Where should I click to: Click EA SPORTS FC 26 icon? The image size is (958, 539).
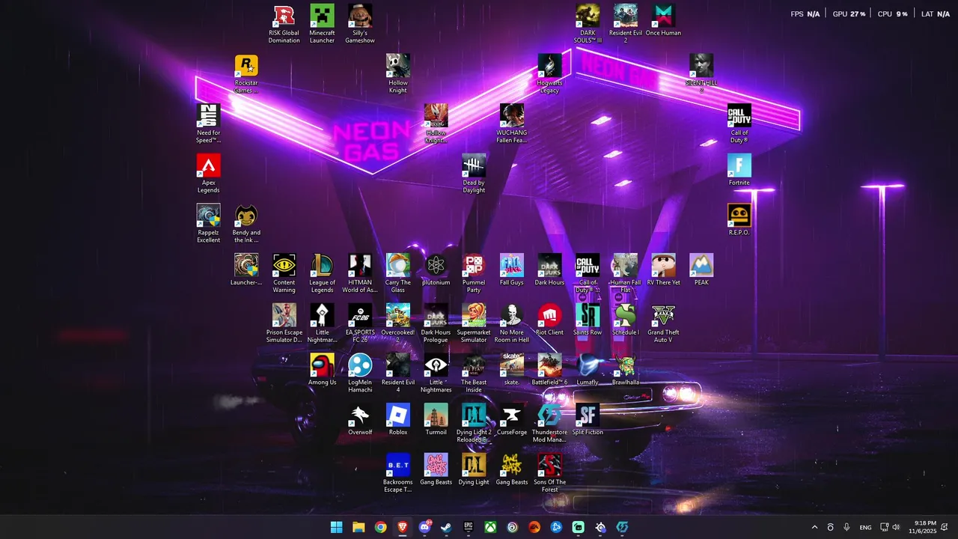(360, 323)
